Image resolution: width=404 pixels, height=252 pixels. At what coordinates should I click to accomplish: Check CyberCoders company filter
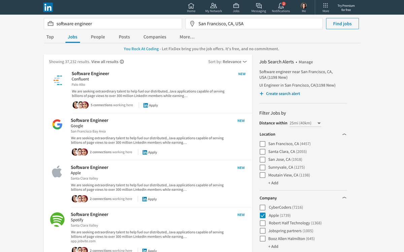pyautogui.click(x=263, y=207)
